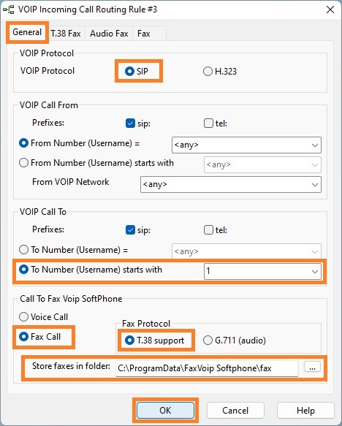The image size is (342, 426).
Task: Expand the To Number starts with dropdown
Action: [315, 271]
